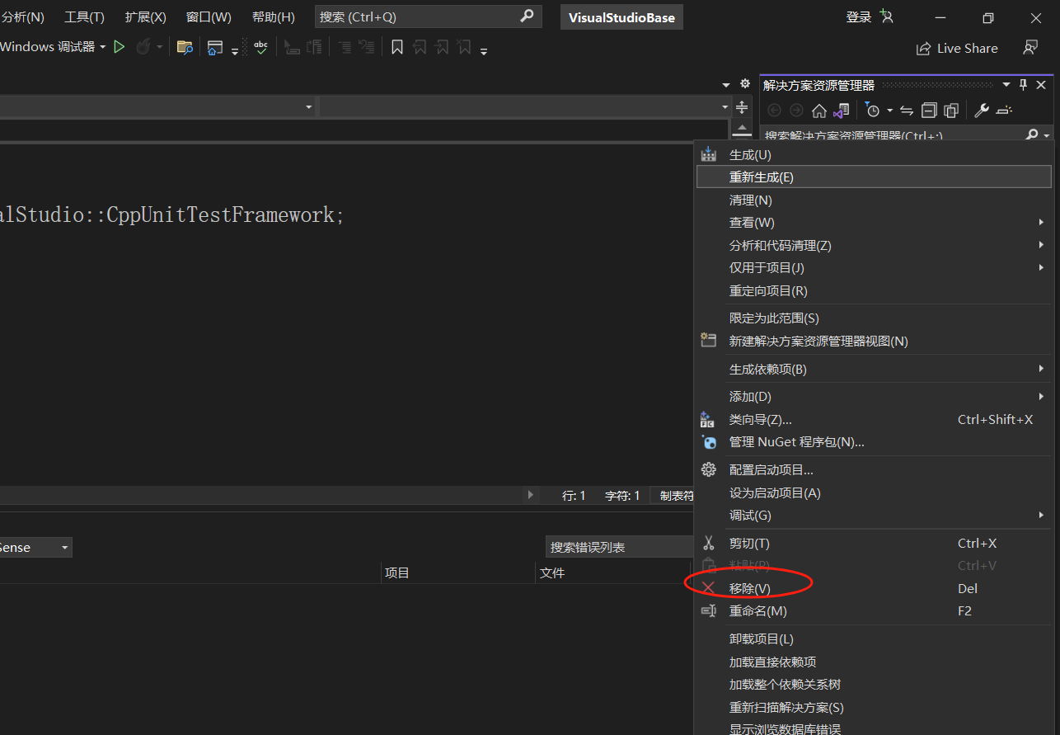Open Windows 调试器 debugger dropdown arrow
This screenshot has height=735, width=1060.
pyautogui.click(x=103, y=48)
